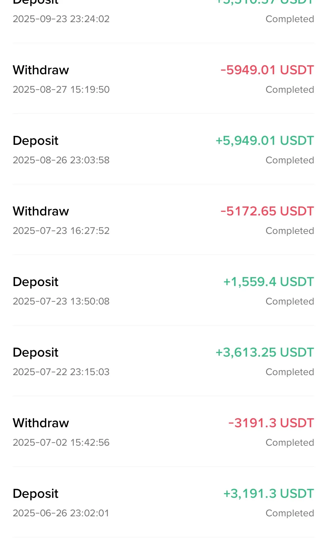Image resolution: width=327 pixels, height=546 pixels.
Task: Tap the 2025-07-23 16:27:52 timestamp
Action: 61,231
